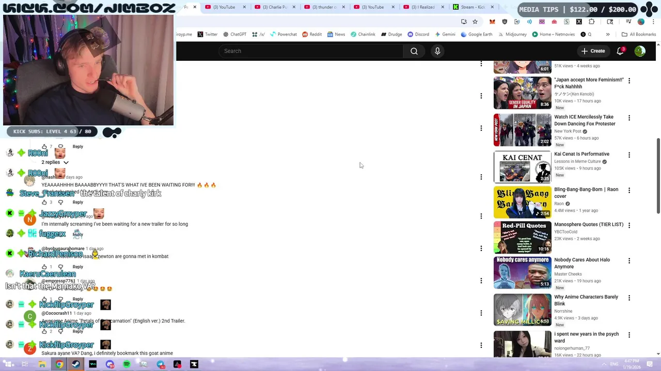This screenshot has width=661, height=371.
Task: Open 'Why Anime Characters Barely Blink' title
Action: (586, 300)
